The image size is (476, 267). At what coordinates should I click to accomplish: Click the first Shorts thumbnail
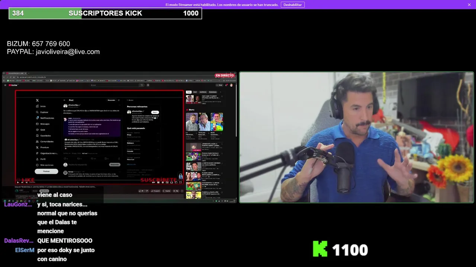coord(192,122)
